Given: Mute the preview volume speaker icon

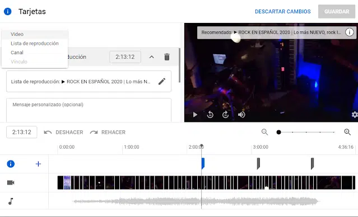Looking at the screenshot, I should (x=241, y=115).
